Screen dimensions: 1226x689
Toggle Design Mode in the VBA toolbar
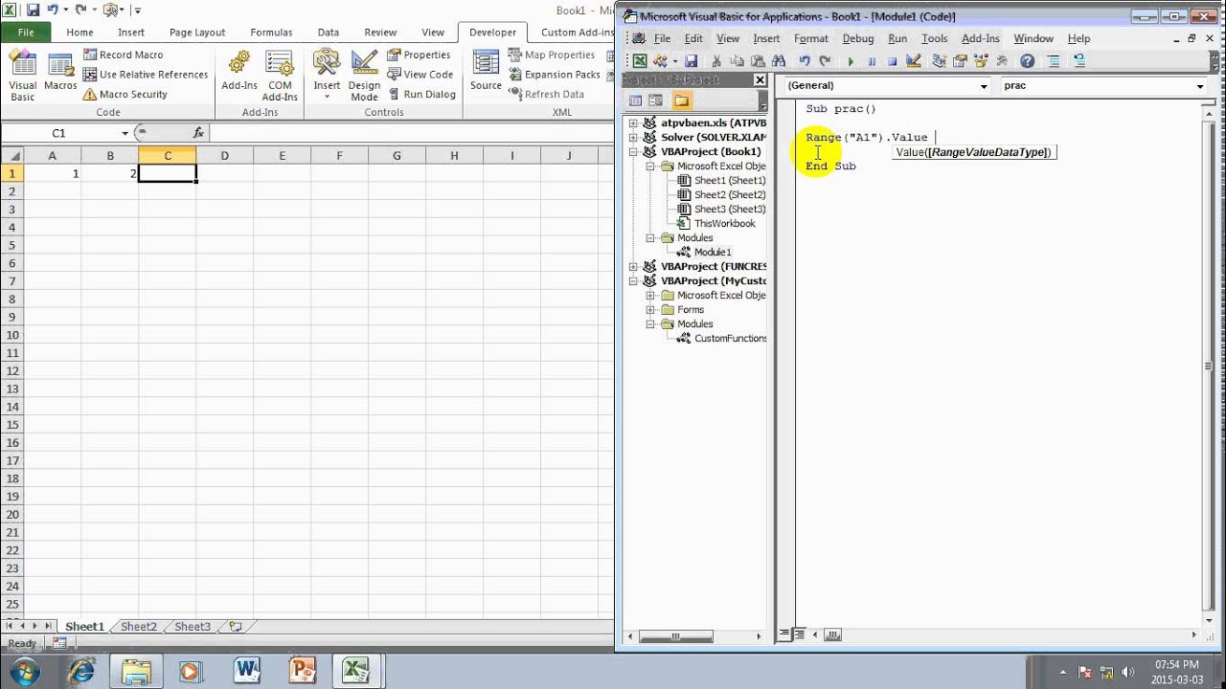click(914, 61)
